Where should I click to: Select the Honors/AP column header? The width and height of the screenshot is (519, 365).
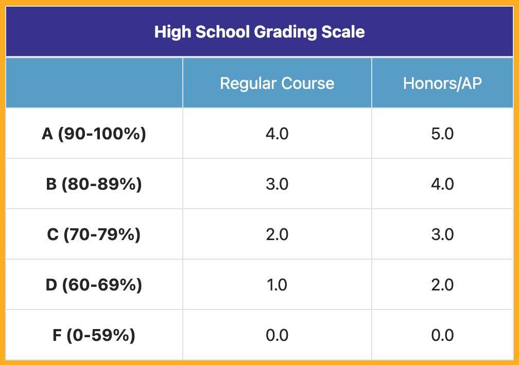[442, 83]
